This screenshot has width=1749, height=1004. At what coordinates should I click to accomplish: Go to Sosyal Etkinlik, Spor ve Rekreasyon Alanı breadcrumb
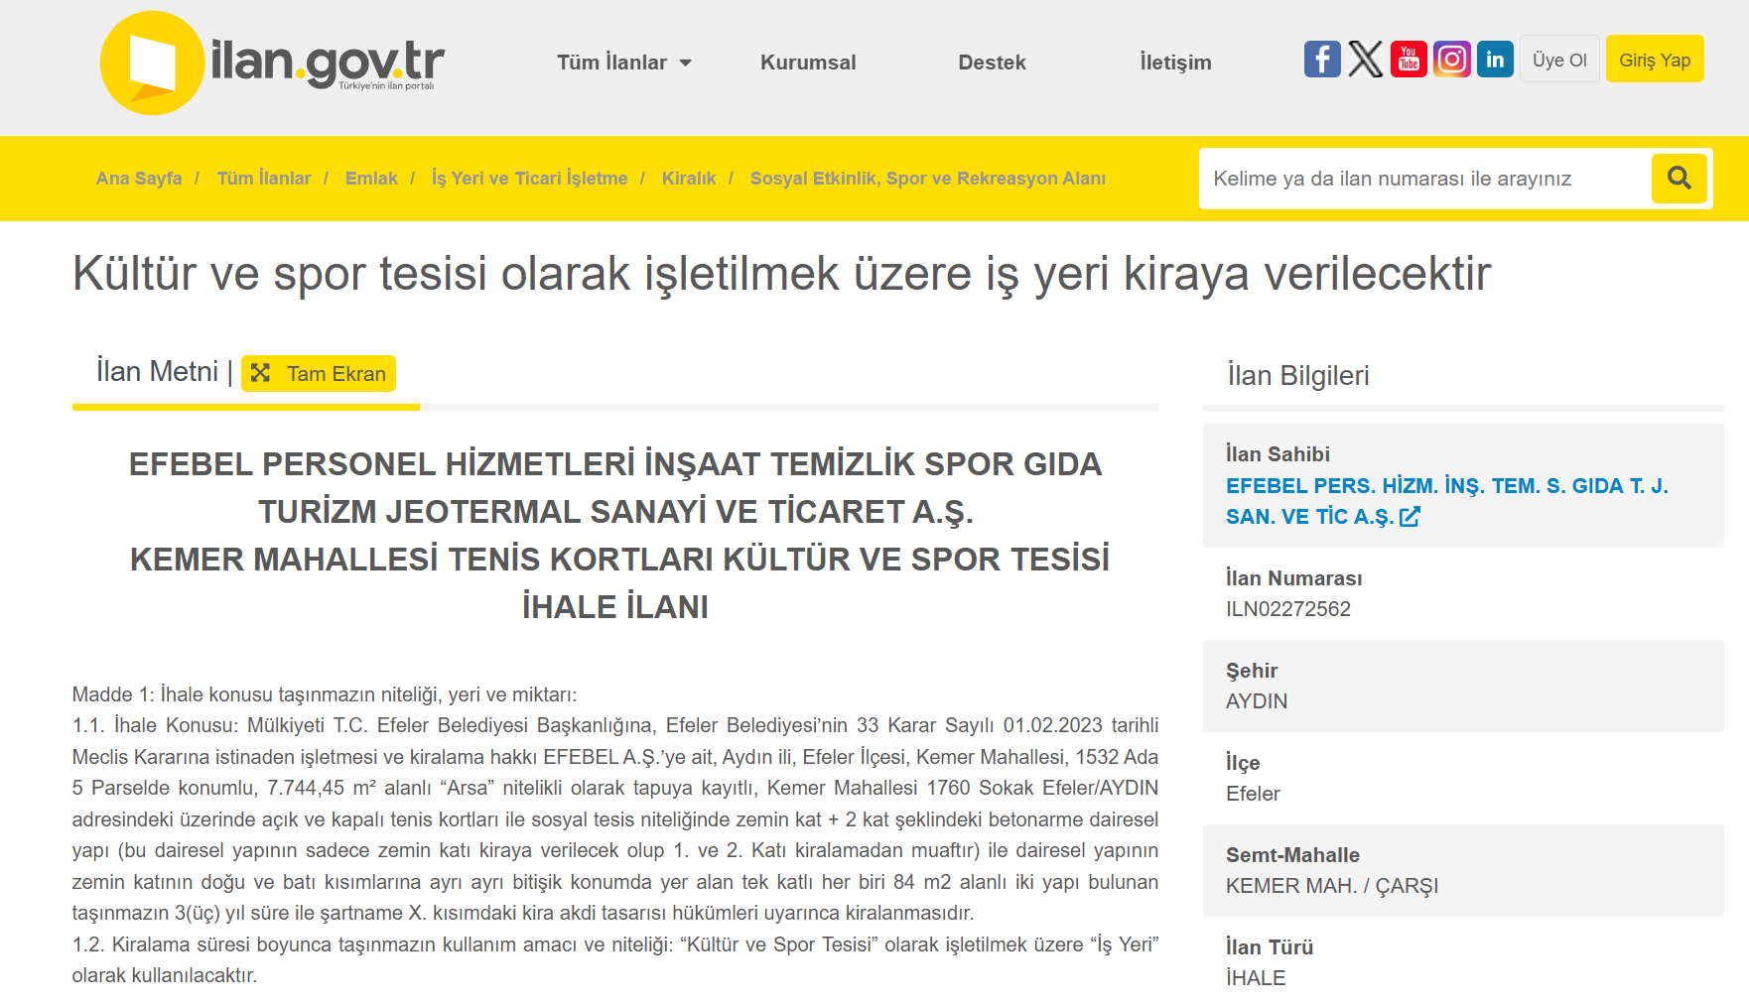(928, 179)
